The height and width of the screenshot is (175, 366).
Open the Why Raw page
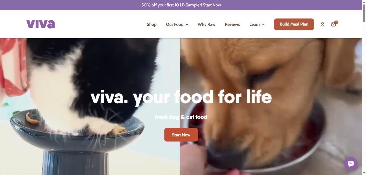tap(206, 24)
